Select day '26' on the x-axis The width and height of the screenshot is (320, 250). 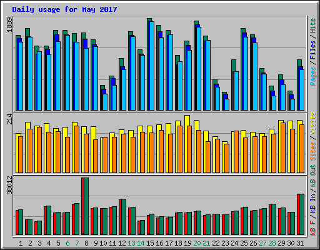pos(253,243)
